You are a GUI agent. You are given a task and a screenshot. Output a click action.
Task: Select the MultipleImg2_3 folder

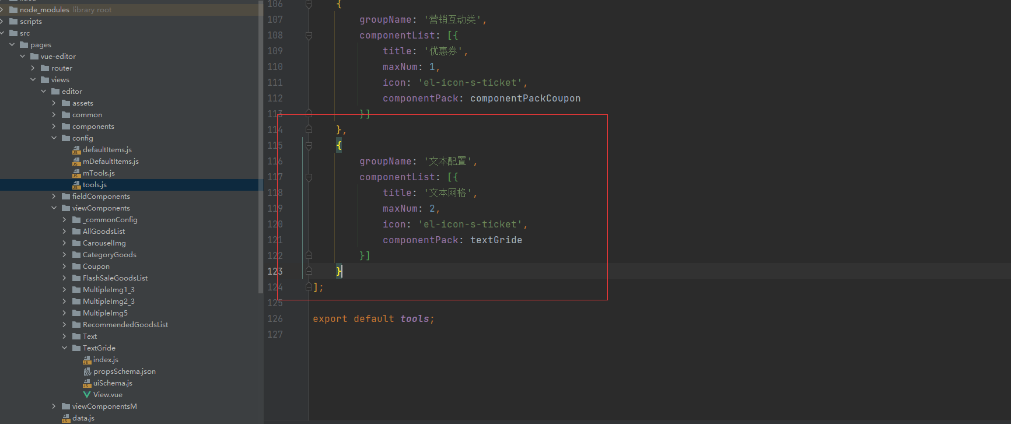pyautogui.click(x=109, y=302)
